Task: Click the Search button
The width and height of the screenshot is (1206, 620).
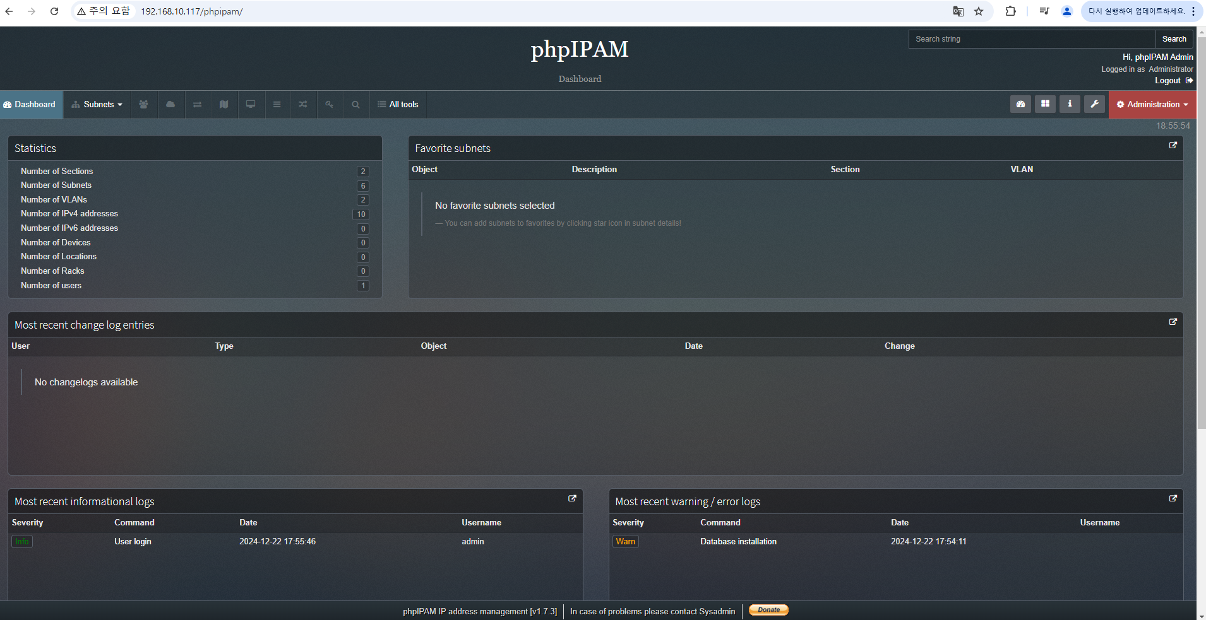Action: point(1174,39)
